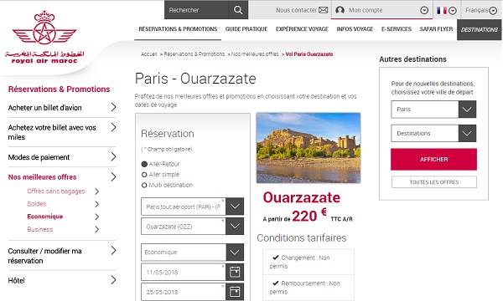Click arrow beside Business submenu
This screenshot has height=301, width=503.
[x=97, y=229]
